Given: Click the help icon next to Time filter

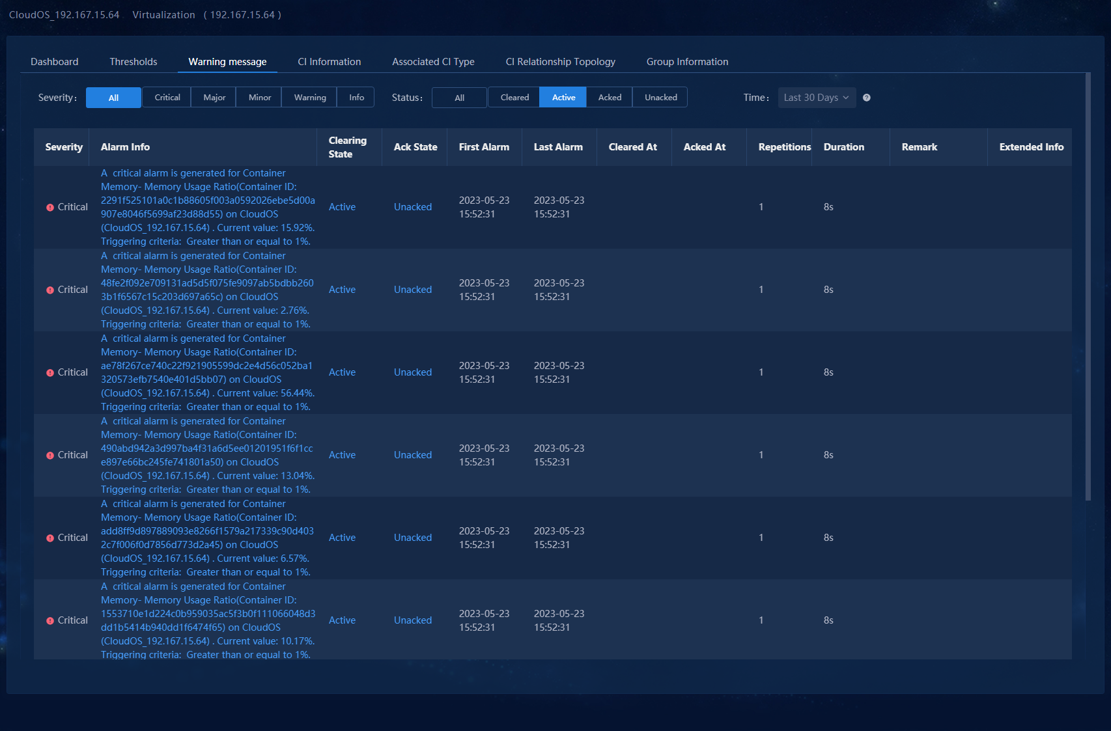Looking at the screenshot, I should (x=866, y=98).
